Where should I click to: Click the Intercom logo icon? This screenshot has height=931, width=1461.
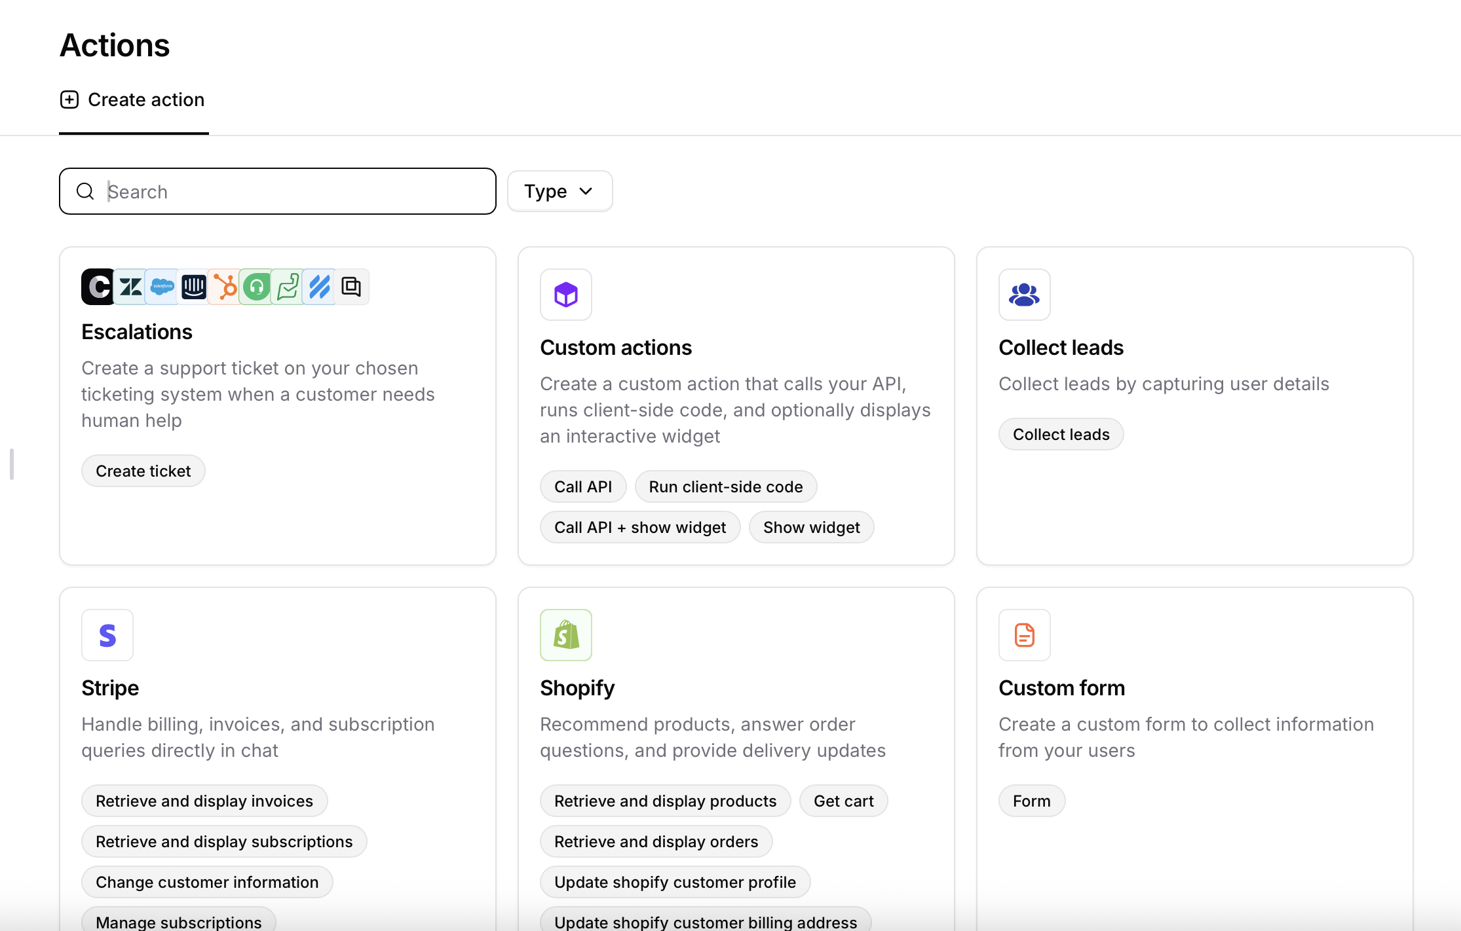click(193, 287)
